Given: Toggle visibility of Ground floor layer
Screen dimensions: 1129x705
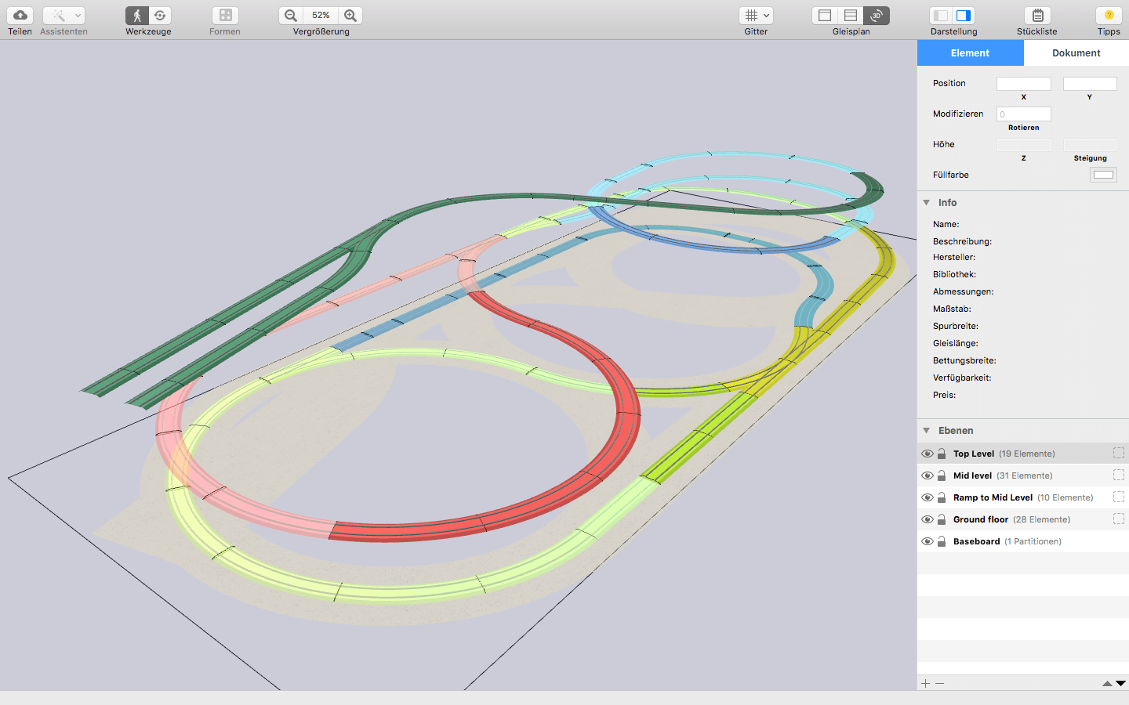Looking at the screenshot, I should 928,519.
